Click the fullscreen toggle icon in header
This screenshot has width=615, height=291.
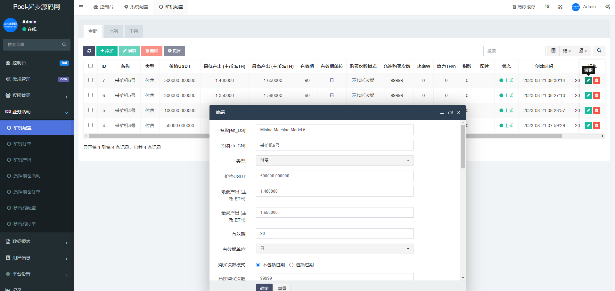pyautogui.click(x=560, y=7)
